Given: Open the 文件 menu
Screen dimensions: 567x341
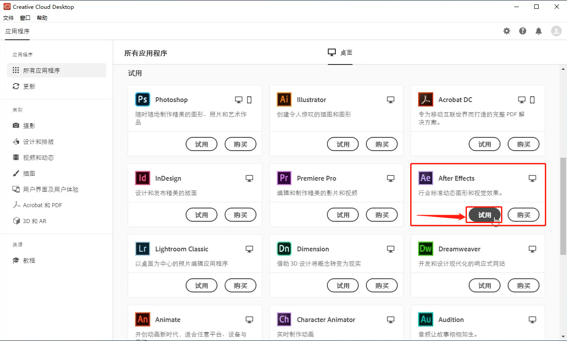Looking at the screenshot, I should tap(8, 18).
